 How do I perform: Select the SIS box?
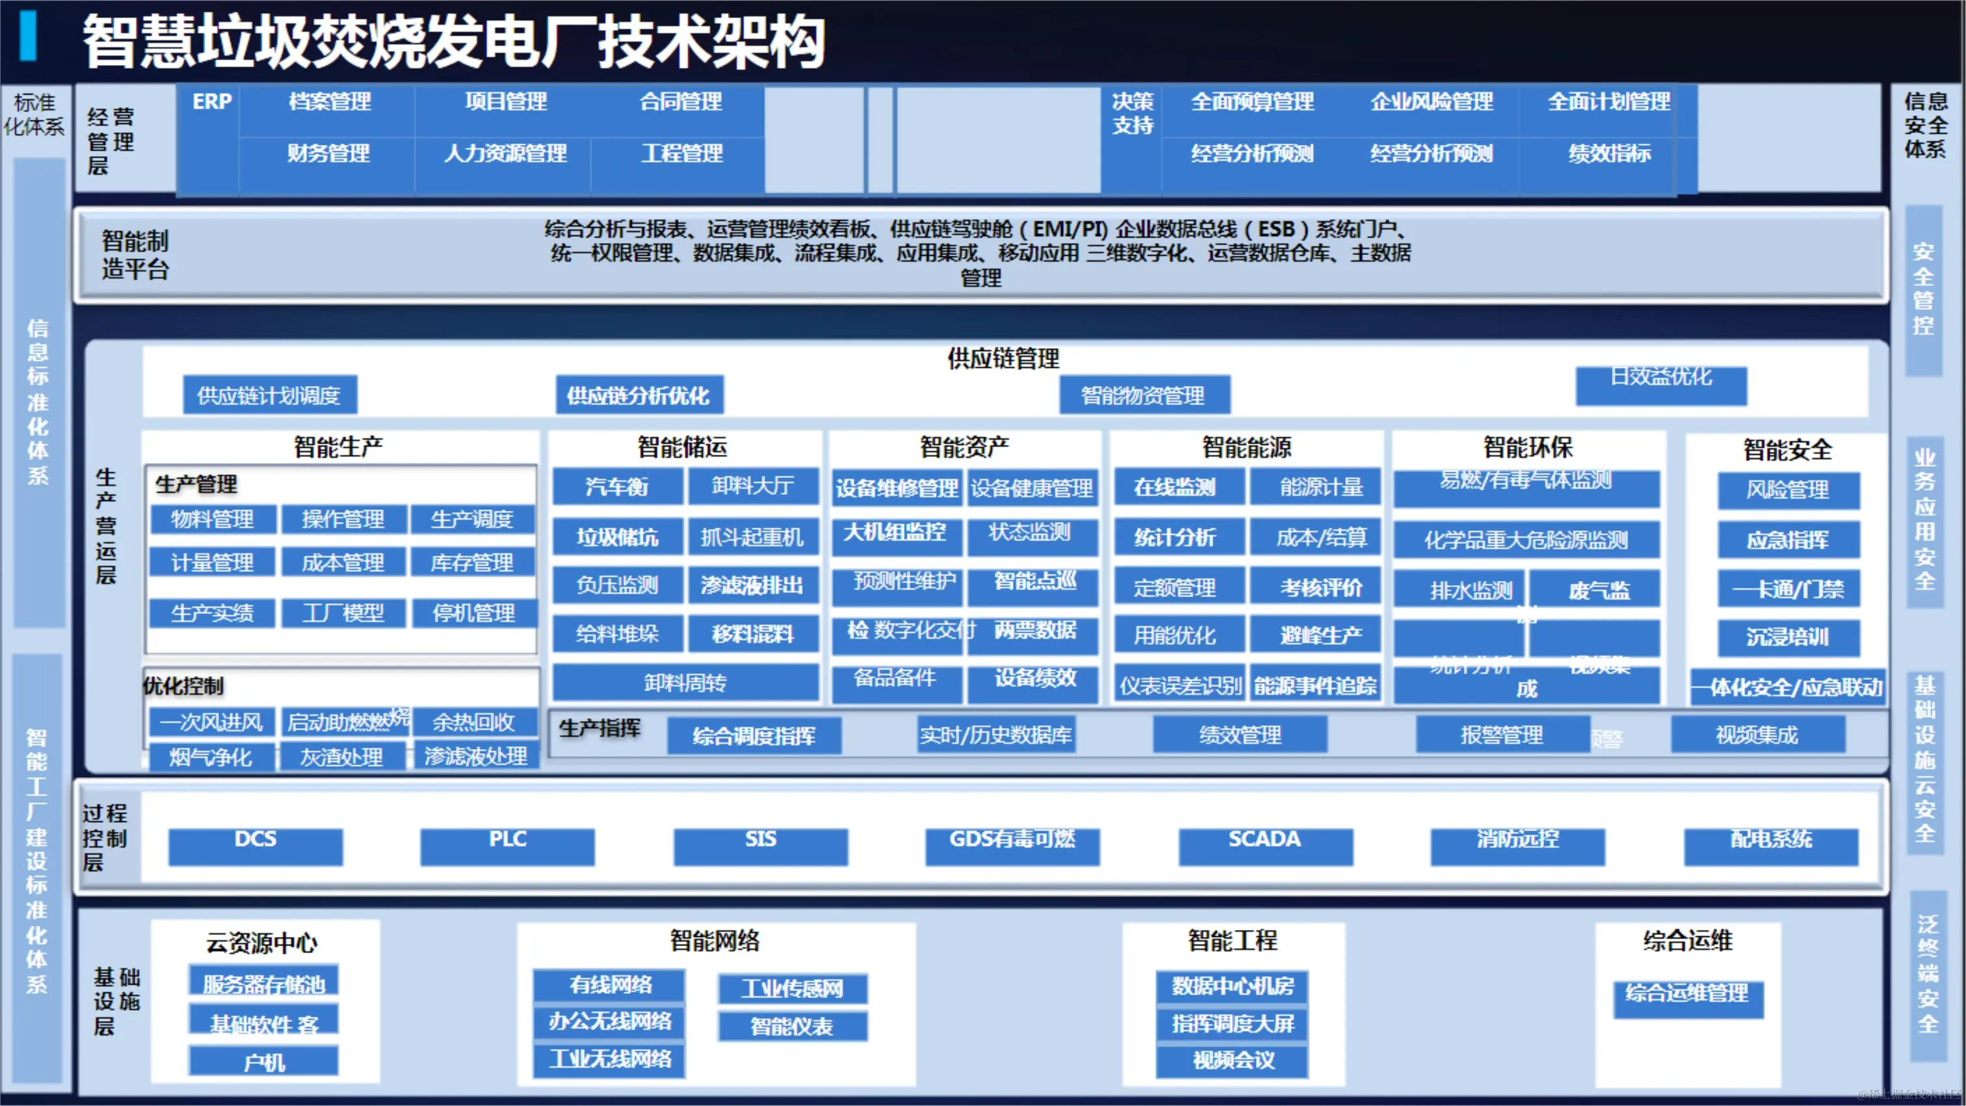click(761, 847)
